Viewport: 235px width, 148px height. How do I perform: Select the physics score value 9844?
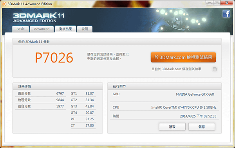pyautogui.click(x=60, y=100)
